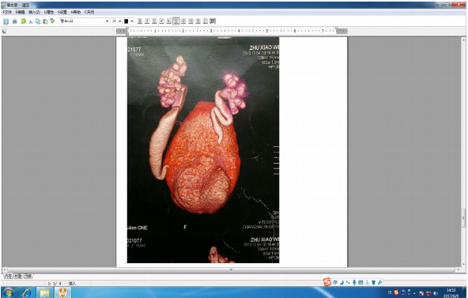Image resolution: width=468 pixels, height=298 pixels.
Task: Toggle Italic formatting
Action: pos(147,21)
